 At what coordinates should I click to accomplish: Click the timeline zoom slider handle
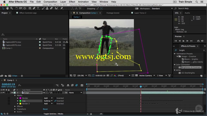point(91,114)
